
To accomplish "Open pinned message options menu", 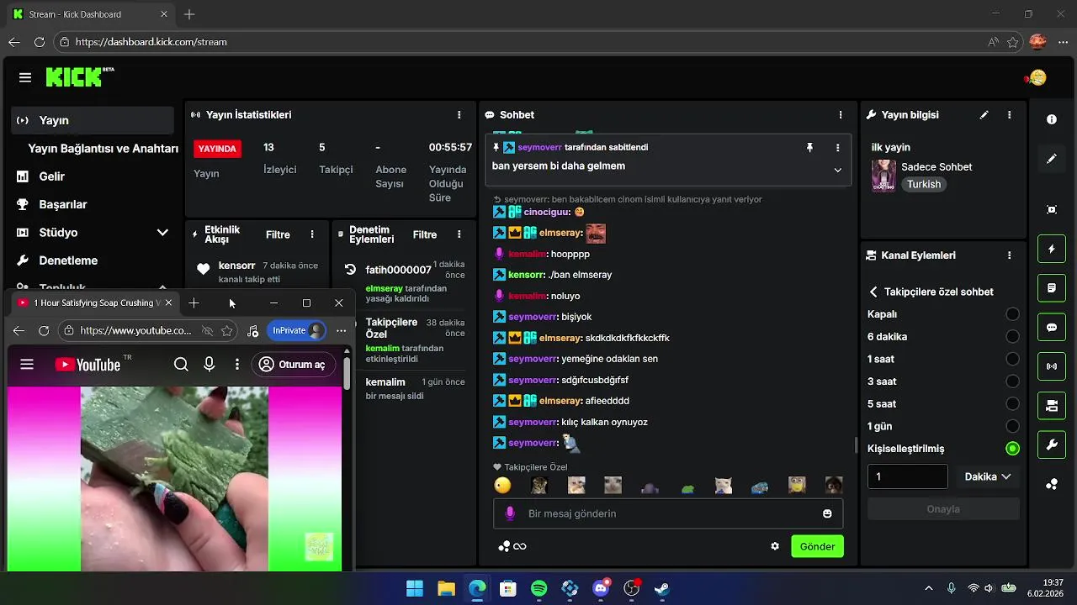I will click(837, 147).
